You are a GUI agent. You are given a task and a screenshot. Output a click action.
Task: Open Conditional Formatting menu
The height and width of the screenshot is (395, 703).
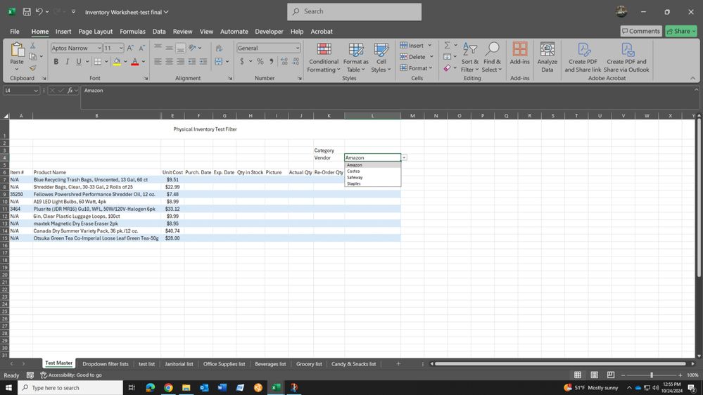point(324,58)
